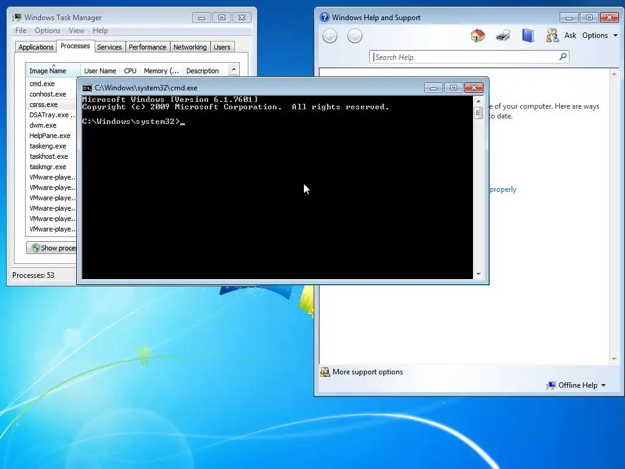Image resolution: width=625 pixels, height=469 pixels.
Task: Click scroll down arrow in Help window
Action: 614,359
